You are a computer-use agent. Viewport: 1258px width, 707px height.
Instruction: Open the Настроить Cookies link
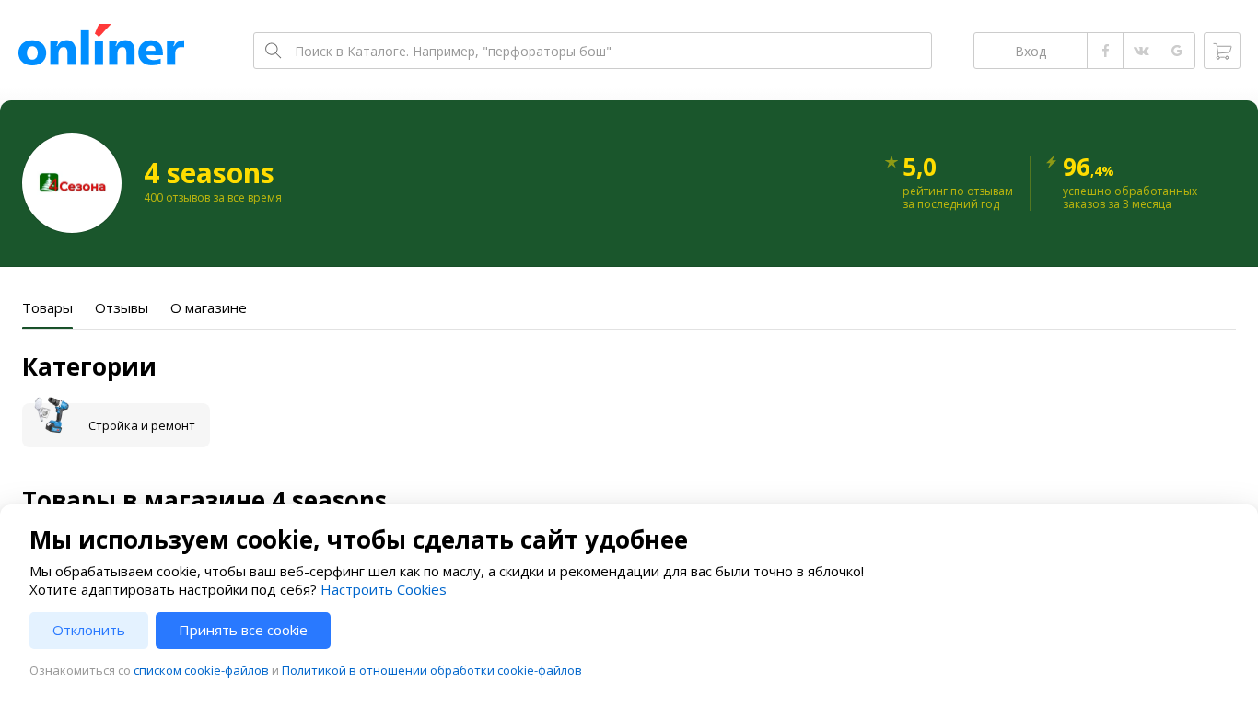pos(383,590)
